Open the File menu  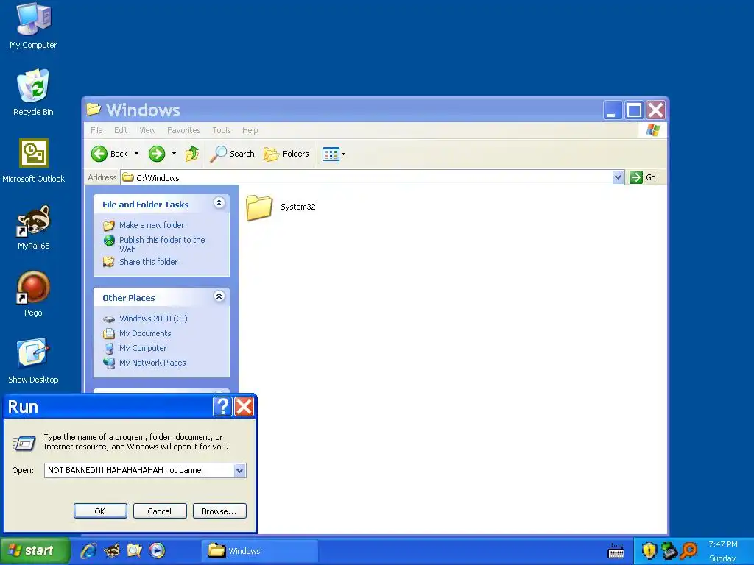[x=96, y=130]
